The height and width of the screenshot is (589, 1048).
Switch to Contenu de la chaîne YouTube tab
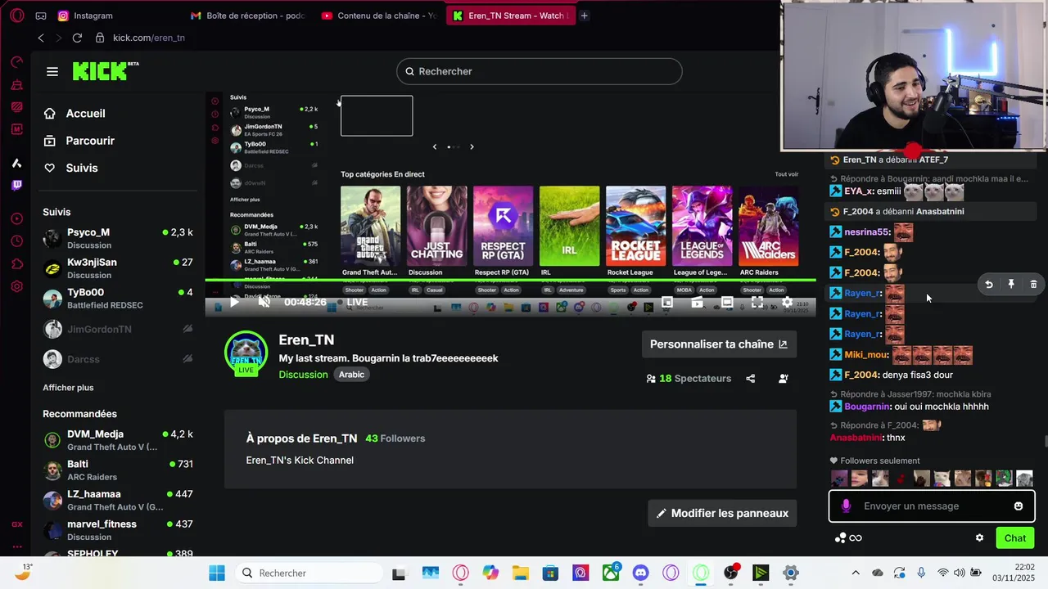pyautogui.click(x=379, y=16)
